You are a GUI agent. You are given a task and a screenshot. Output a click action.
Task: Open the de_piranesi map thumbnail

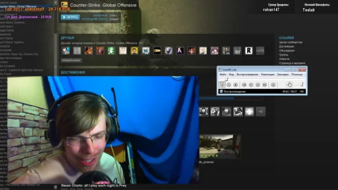[220, 147]
